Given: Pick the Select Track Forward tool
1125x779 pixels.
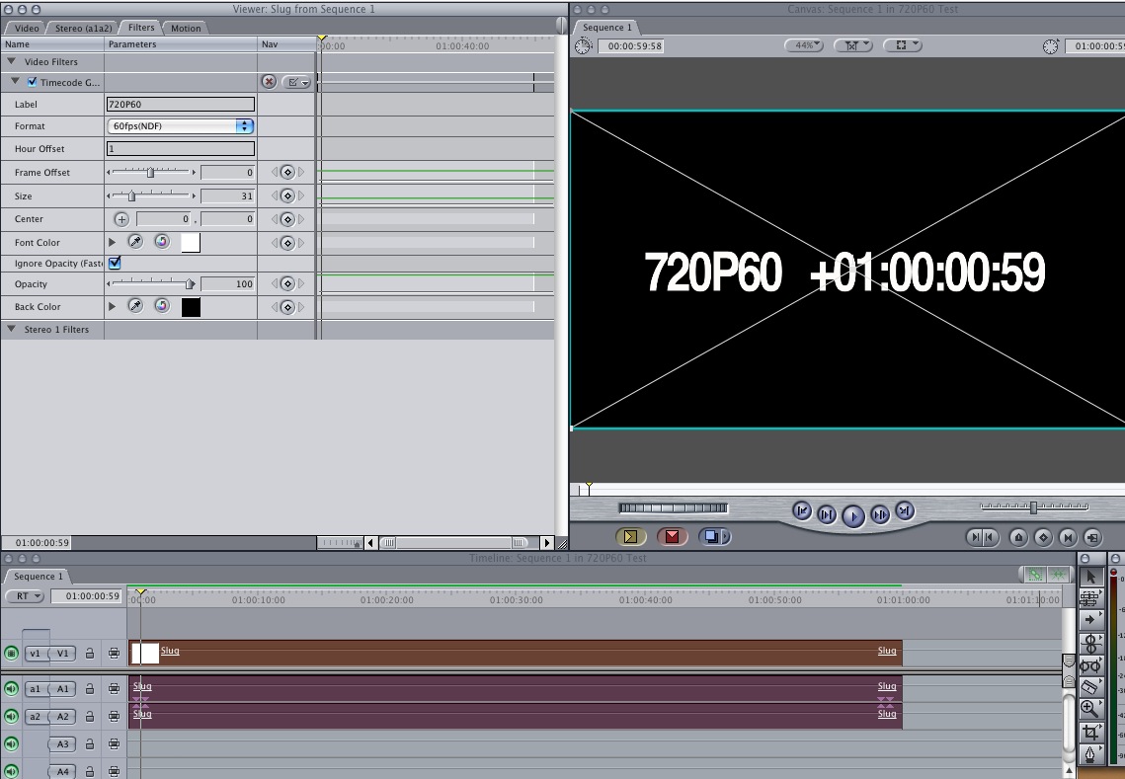Looking at the screenshot, I should click(1090, 620).
